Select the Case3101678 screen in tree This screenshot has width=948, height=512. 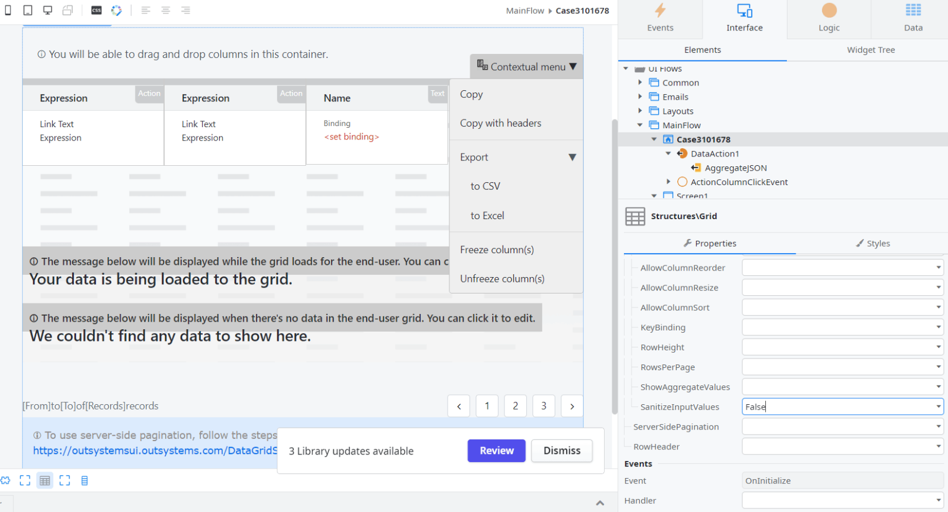point(703,139)
